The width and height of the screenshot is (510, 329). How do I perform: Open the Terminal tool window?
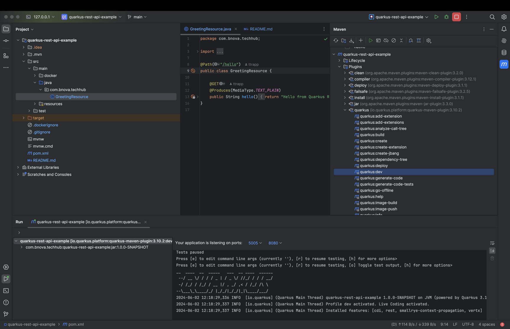pyautogui.click(x=6, y=291)
